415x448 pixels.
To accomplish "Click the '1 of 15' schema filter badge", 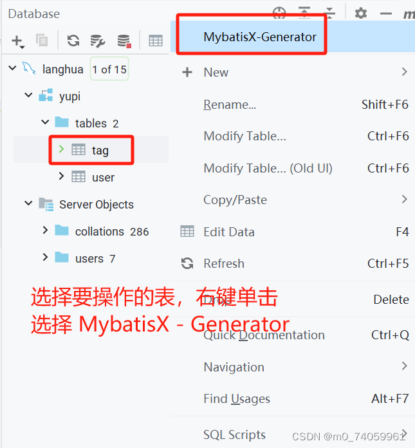I will tap(109, 69).
